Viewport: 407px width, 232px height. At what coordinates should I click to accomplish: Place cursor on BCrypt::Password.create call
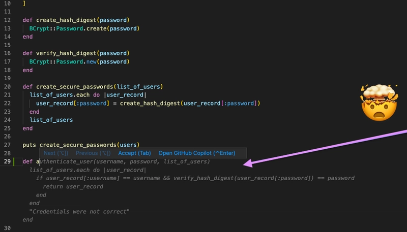[84, 28]
